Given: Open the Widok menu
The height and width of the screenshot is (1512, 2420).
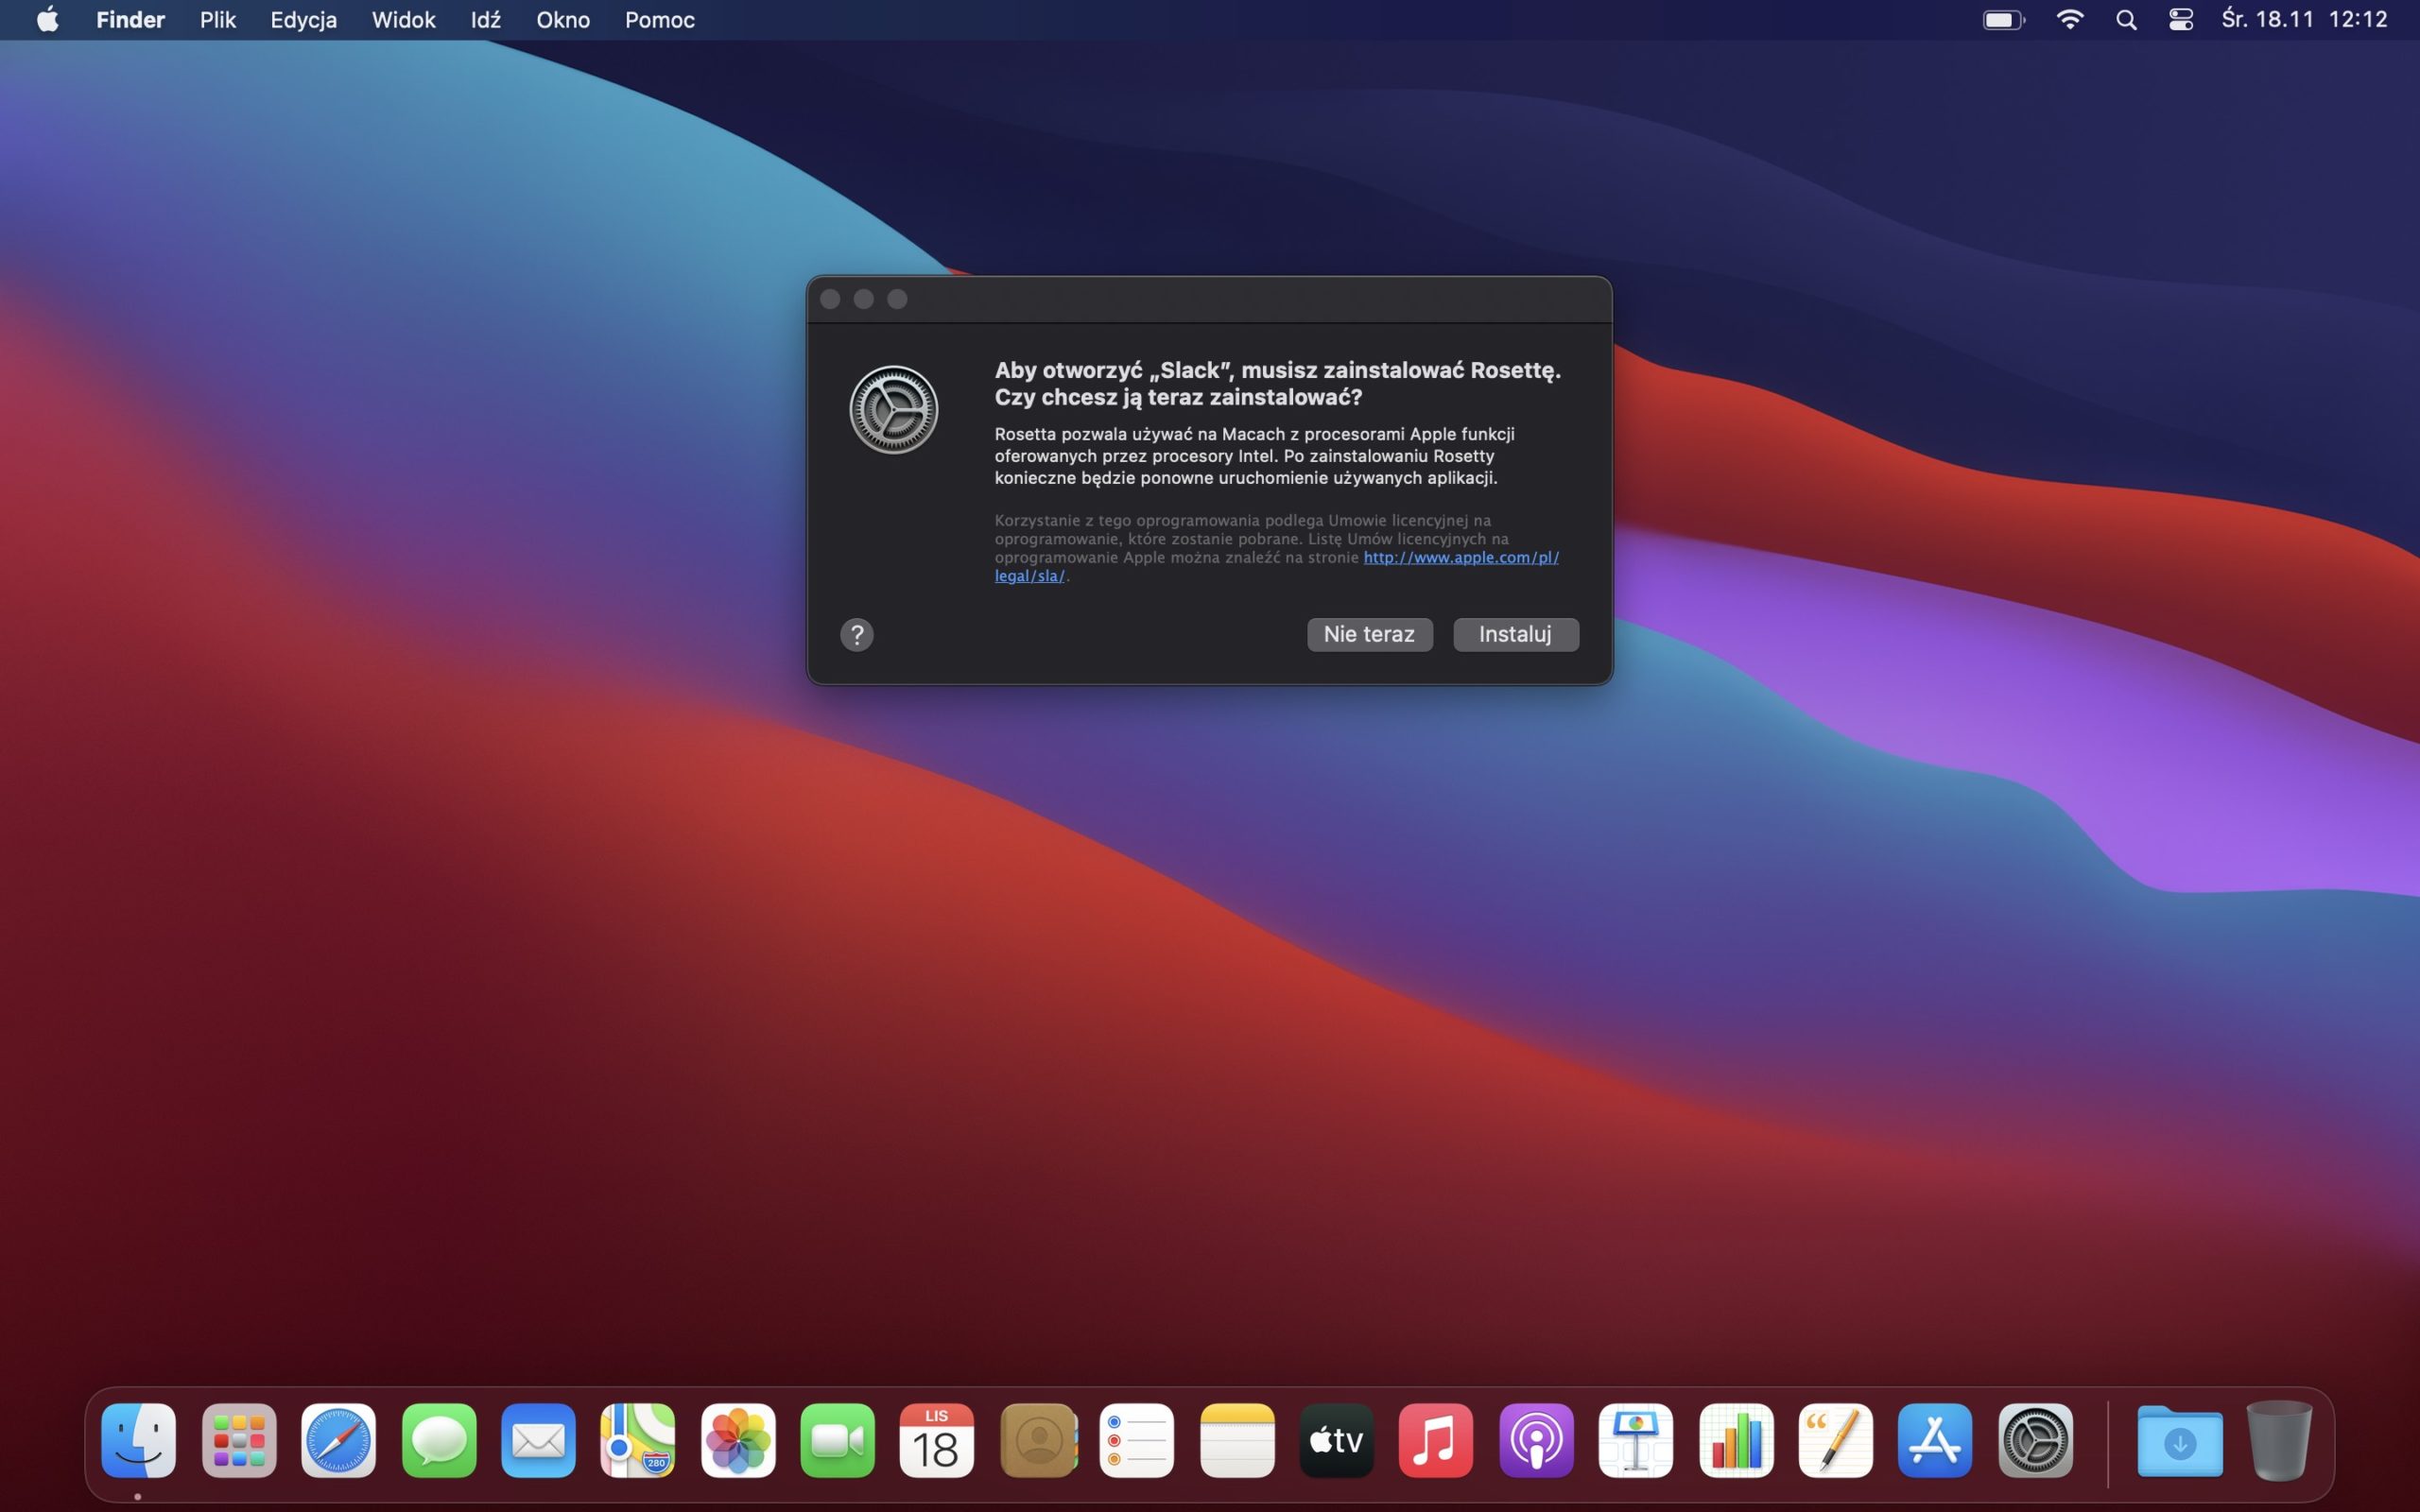Looking at the screenshot, I should 403,20.
